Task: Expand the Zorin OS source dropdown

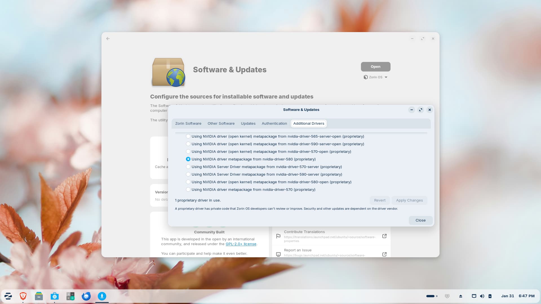Action: coord(376,77)
